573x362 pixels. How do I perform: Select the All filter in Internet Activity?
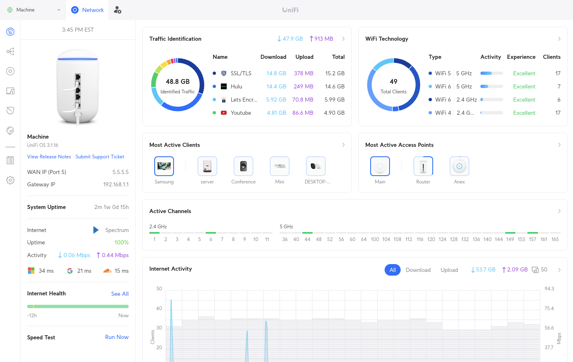click(x=392, y=270)
